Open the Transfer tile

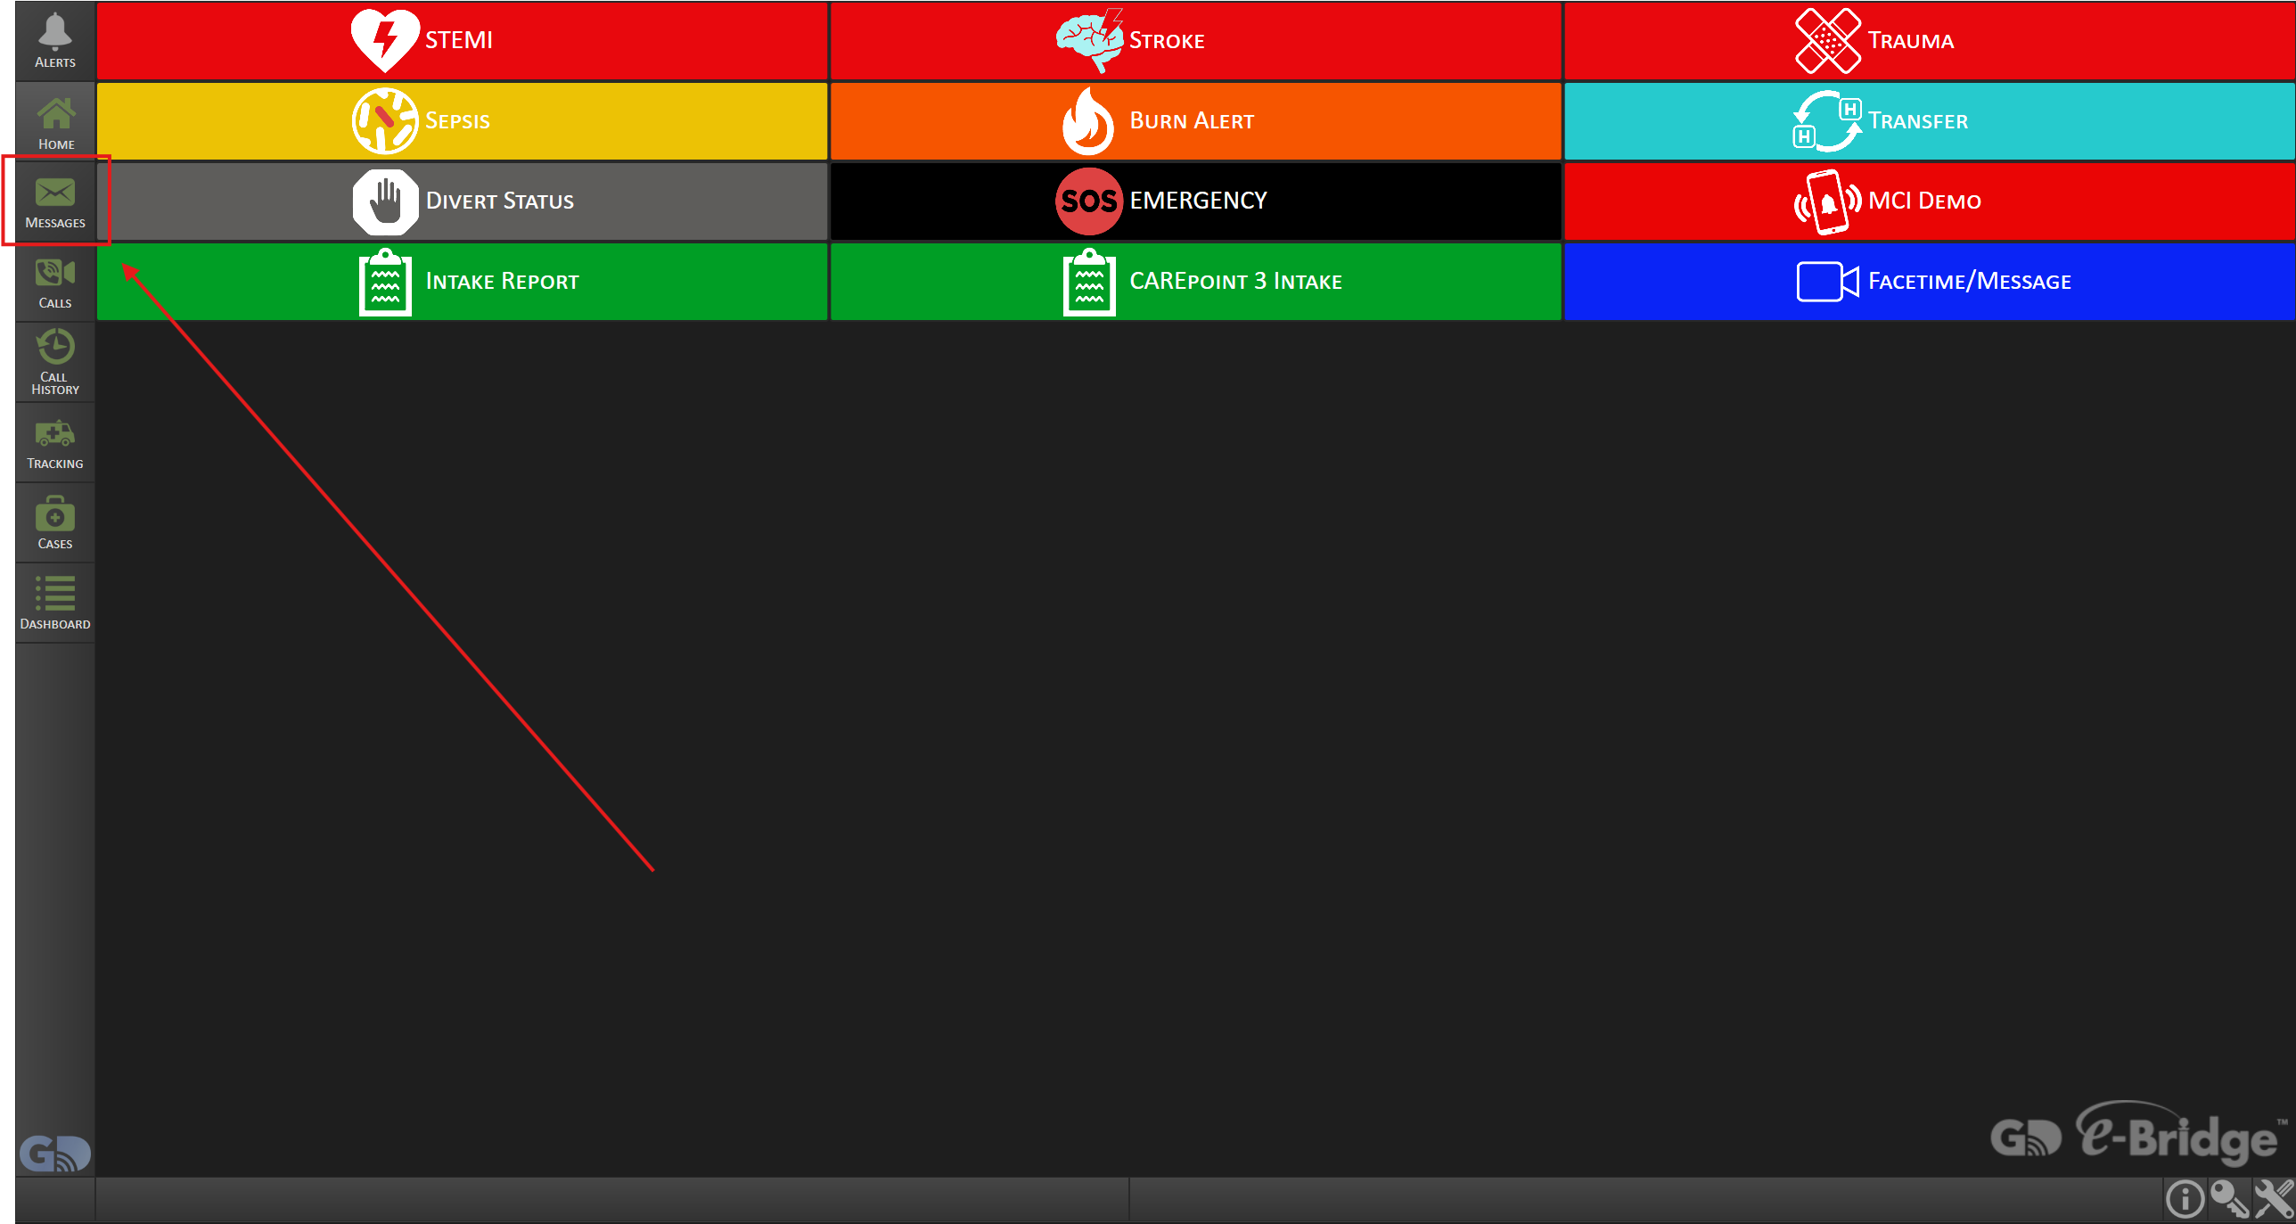(1930, 121)
